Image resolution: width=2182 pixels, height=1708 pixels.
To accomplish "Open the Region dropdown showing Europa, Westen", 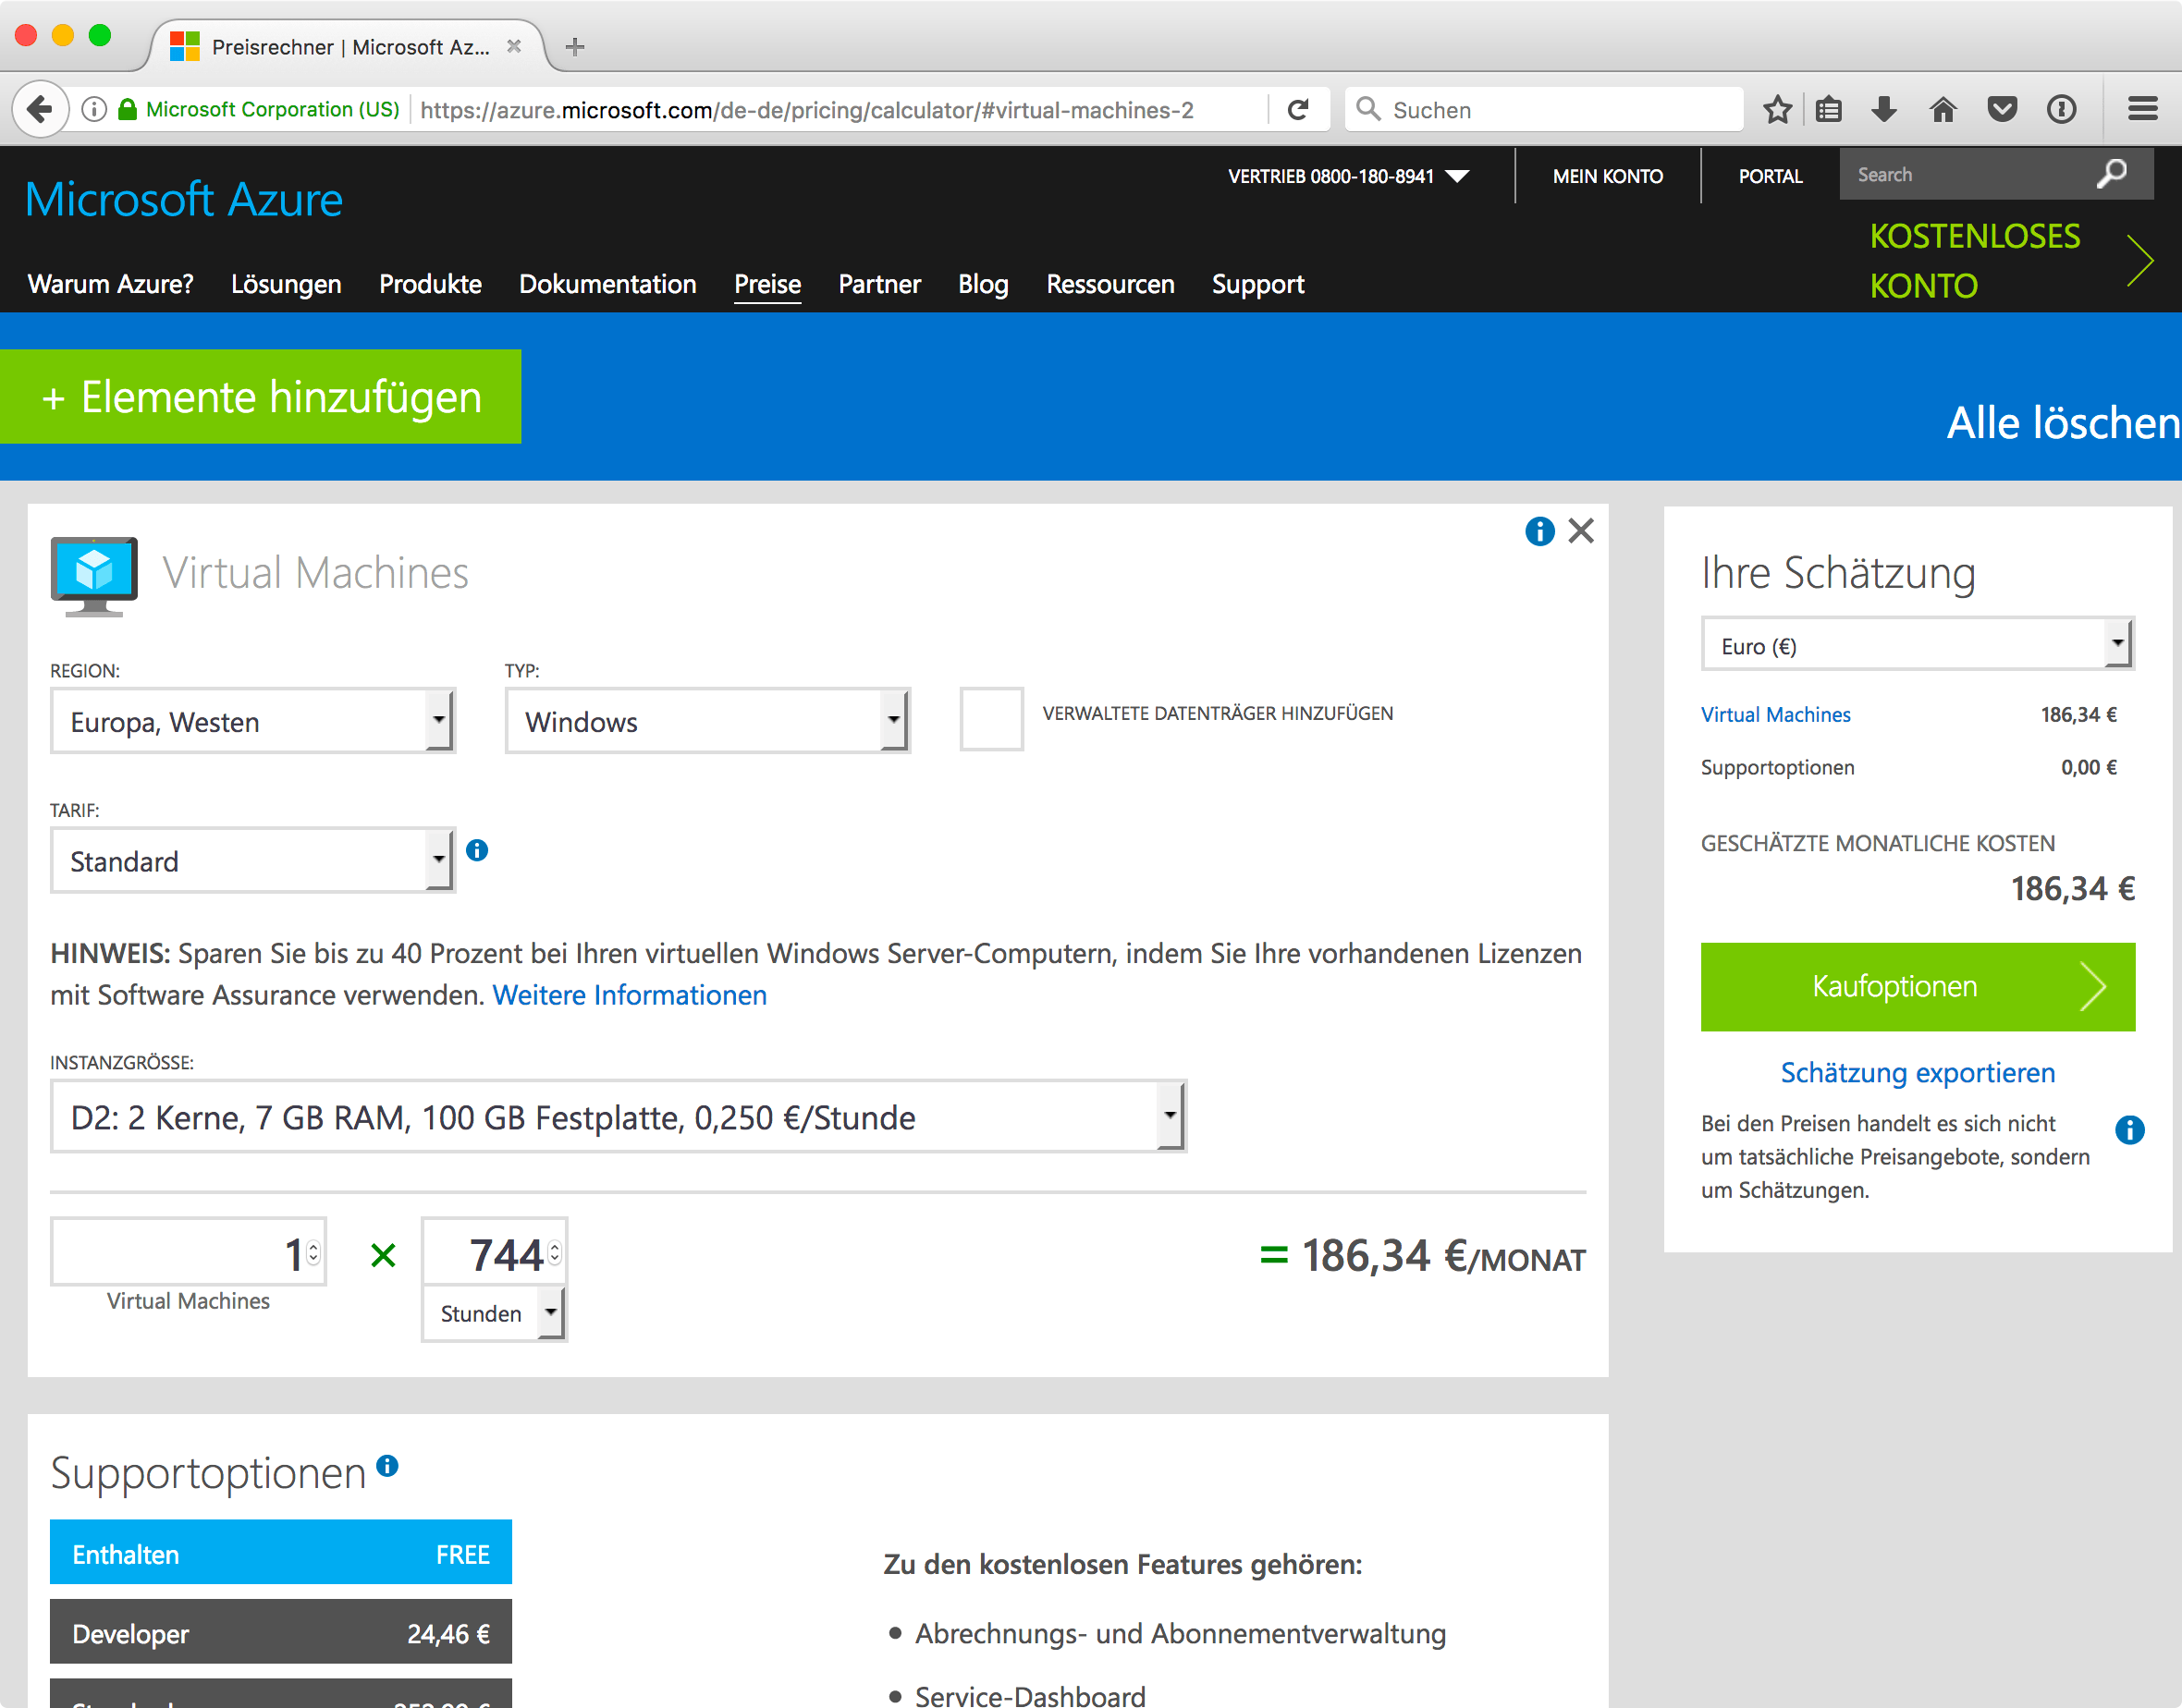I will pyautogui.click(x=253, y=721).
